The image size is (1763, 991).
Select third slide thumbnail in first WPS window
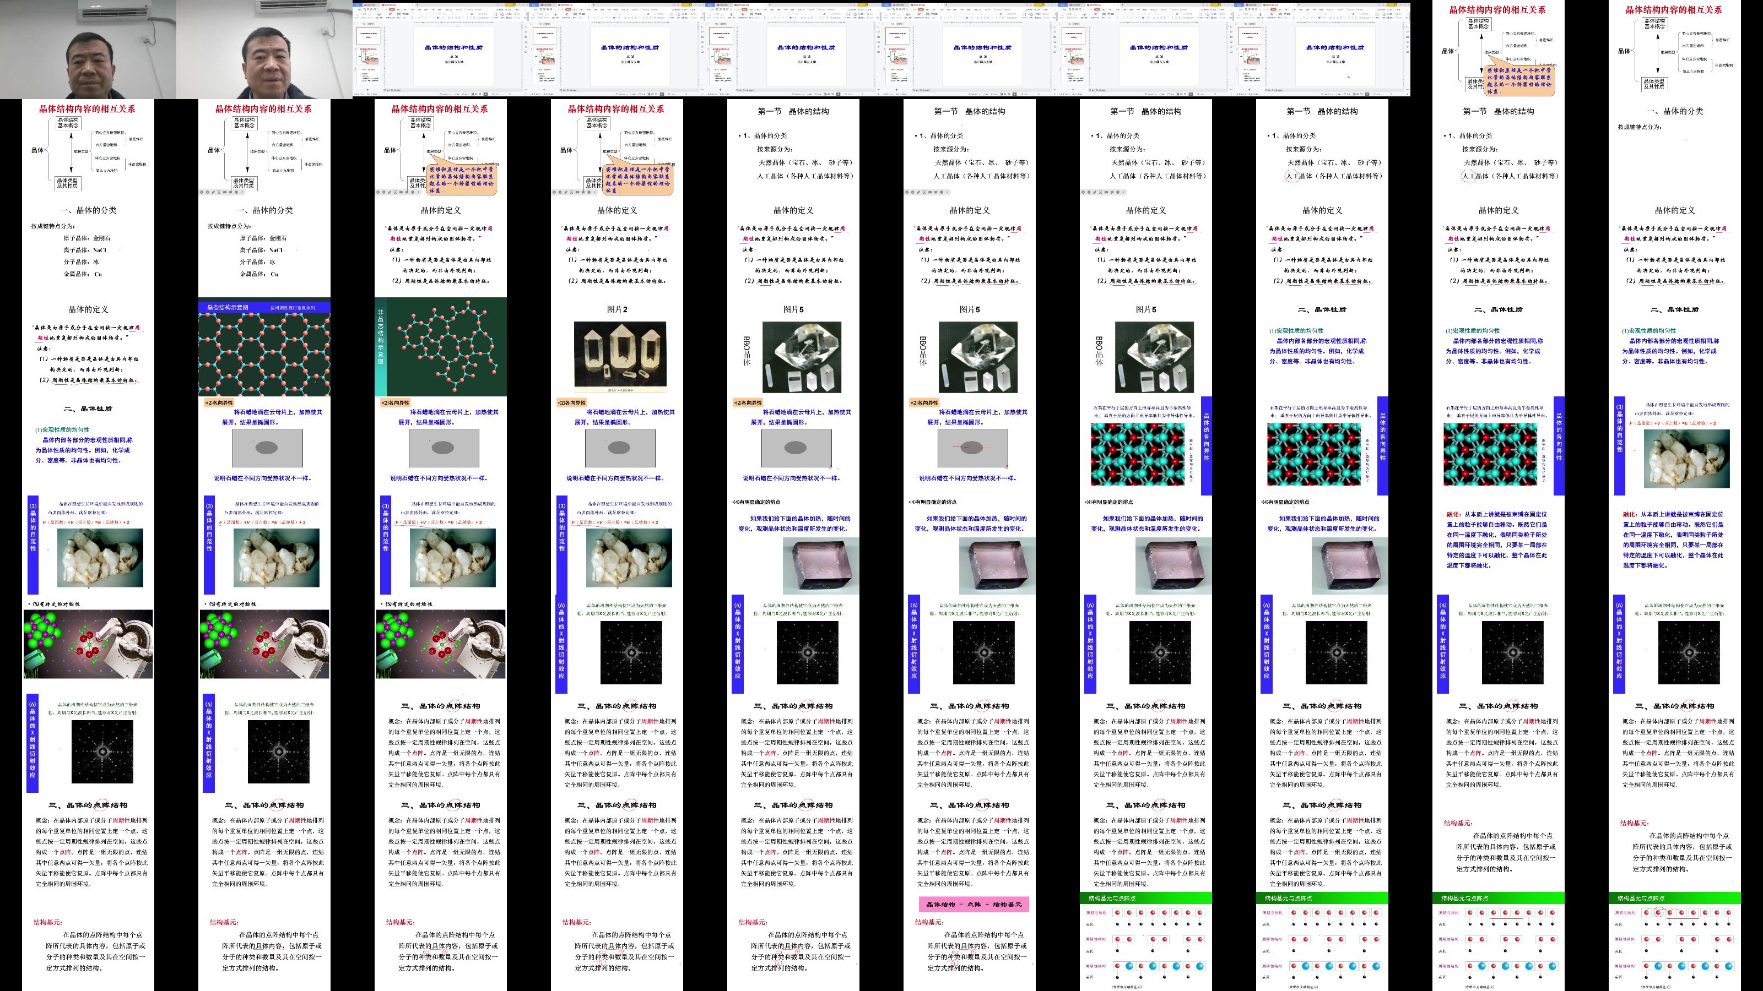click(369, 76)
